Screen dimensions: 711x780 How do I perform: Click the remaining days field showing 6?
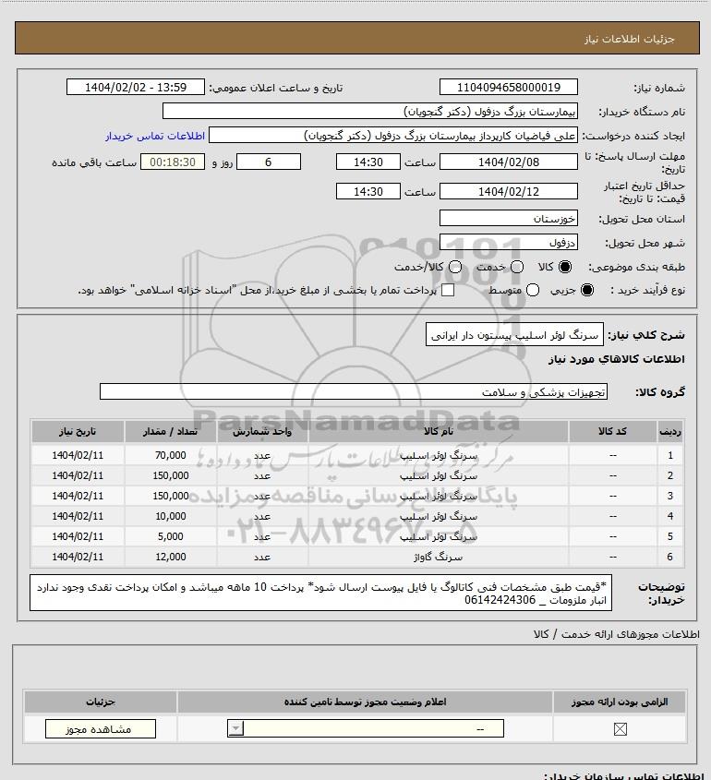click(x=269, y=162)
